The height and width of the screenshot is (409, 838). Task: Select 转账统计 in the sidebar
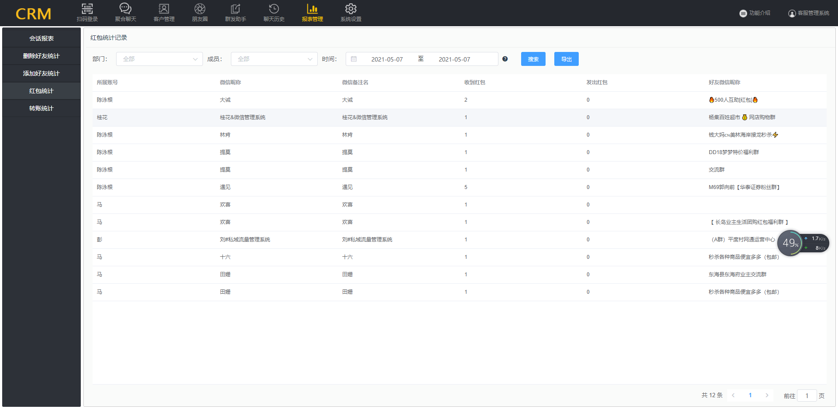pyautogui.click(x=41, y=108)
